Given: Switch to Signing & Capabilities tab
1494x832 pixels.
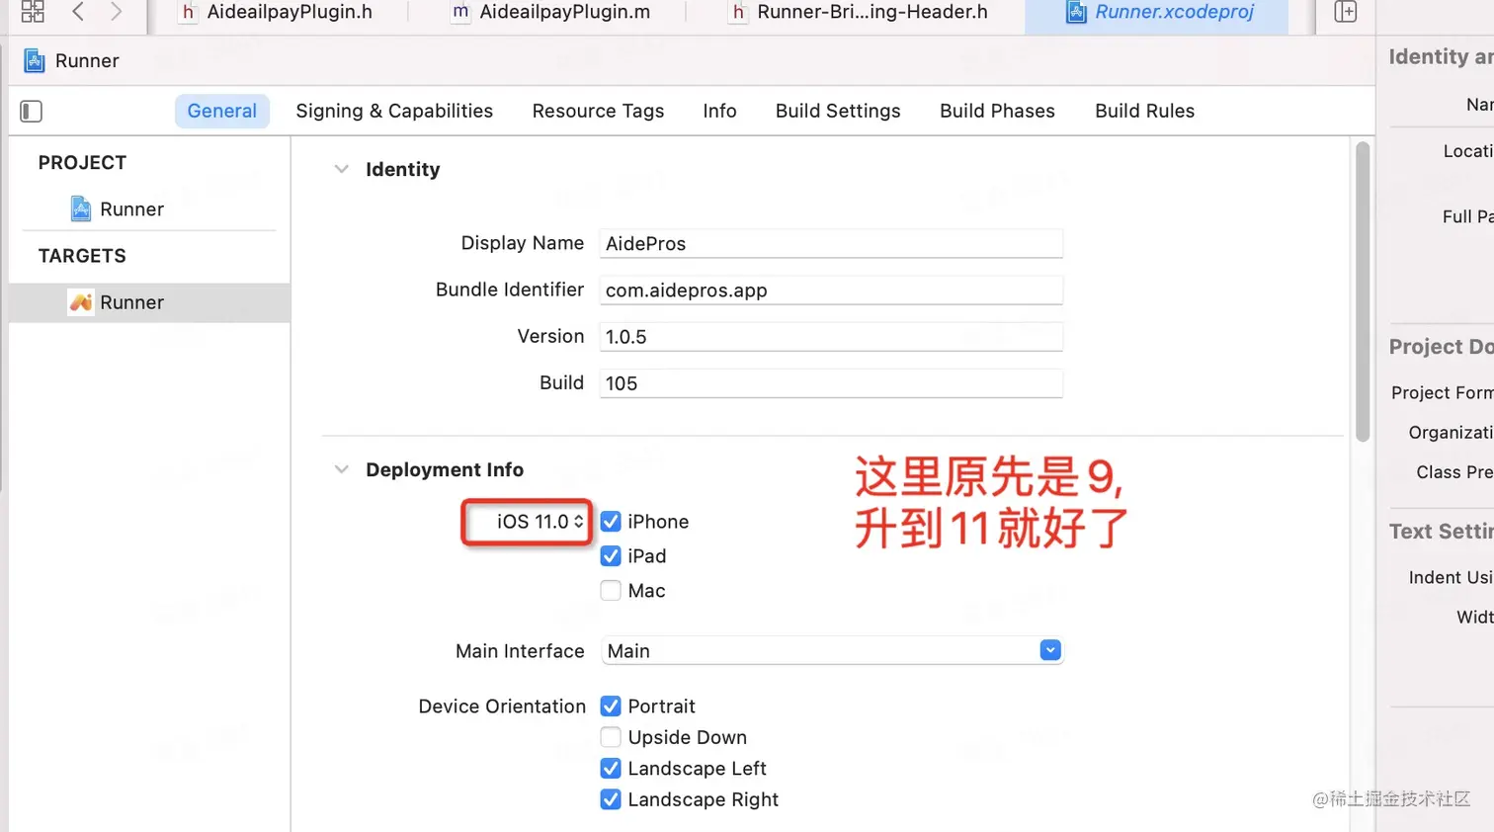Looking at the screenshot, I should (x=394, y=112).
